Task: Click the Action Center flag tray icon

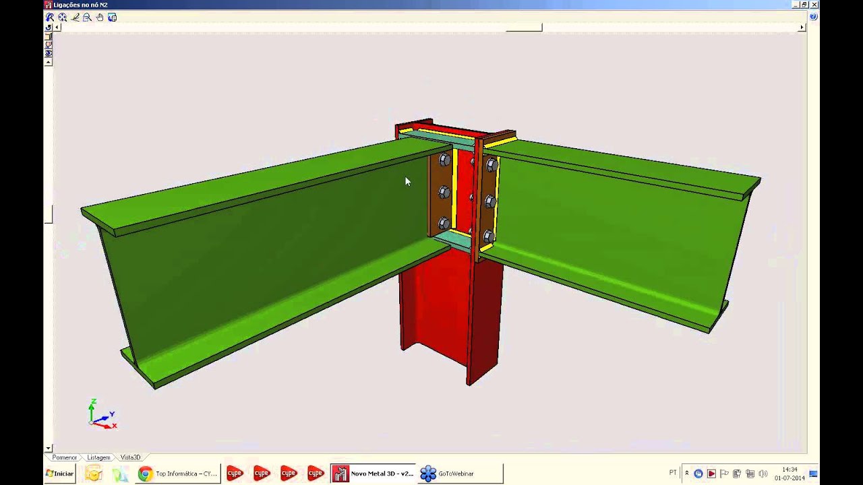Action: pos(724,474)
